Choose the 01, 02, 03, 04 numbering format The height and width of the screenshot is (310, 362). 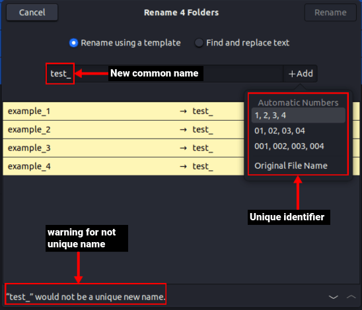pyautogui.click(x=299, y=131)
